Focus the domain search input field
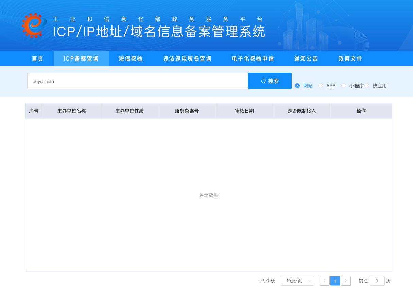413x292 pixels. click(137, 81)
